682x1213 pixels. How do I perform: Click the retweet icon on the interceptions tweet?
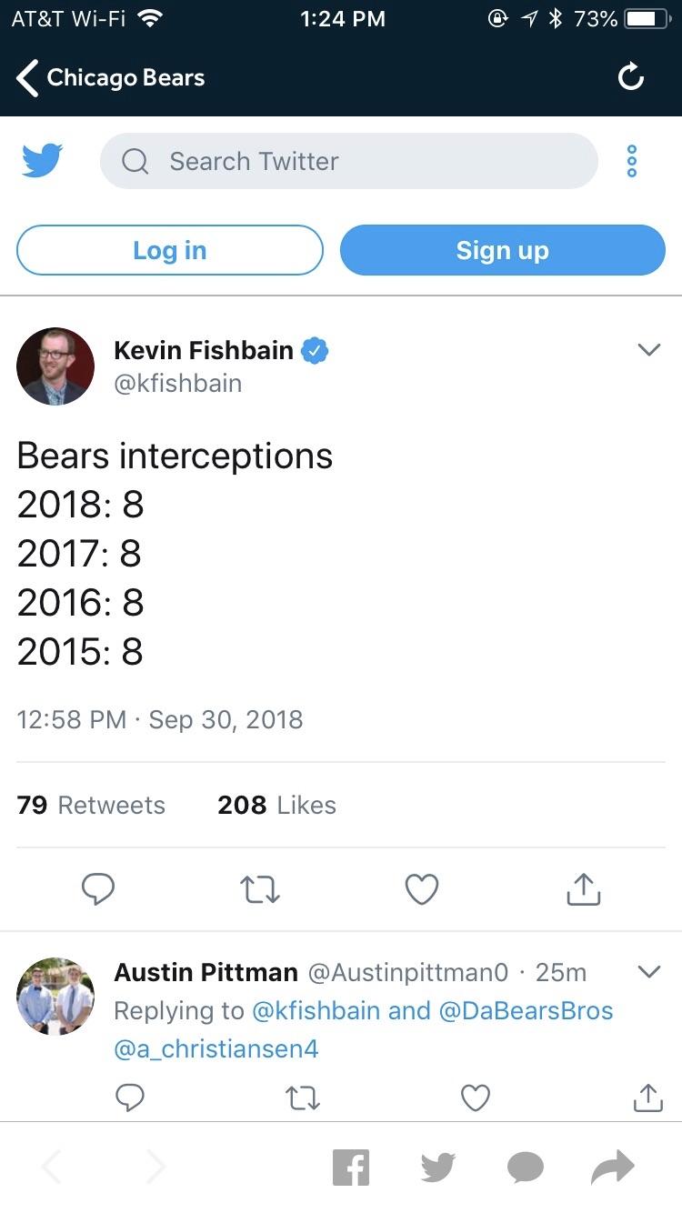tap(259, 889)
